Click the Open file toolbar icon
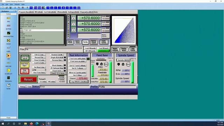Viewport: 224px width, 126px height. pyautogui.click(x=7, y=8)
